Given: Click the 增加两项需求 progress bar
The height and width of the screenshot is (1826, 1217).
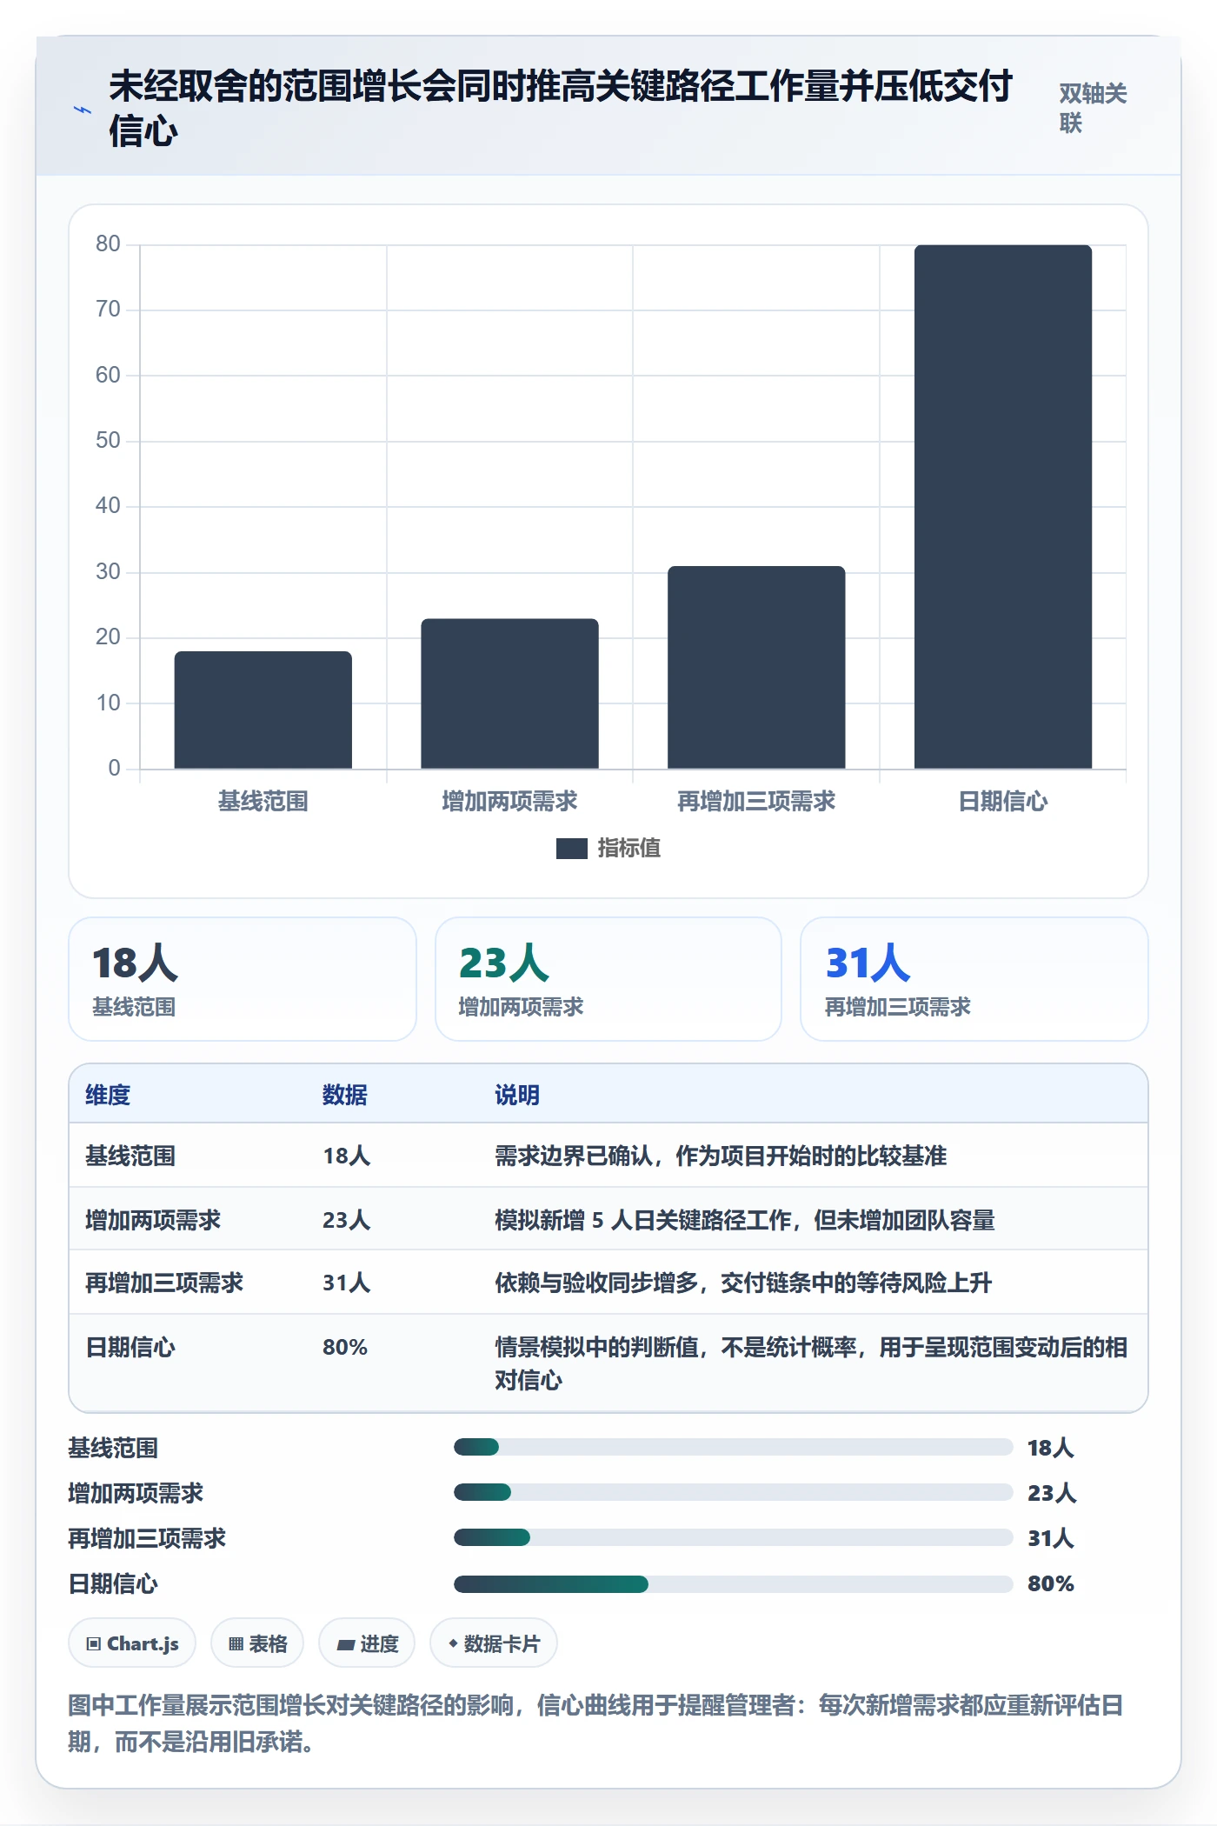Looking at the screenshot, I should click(733, 1492).
